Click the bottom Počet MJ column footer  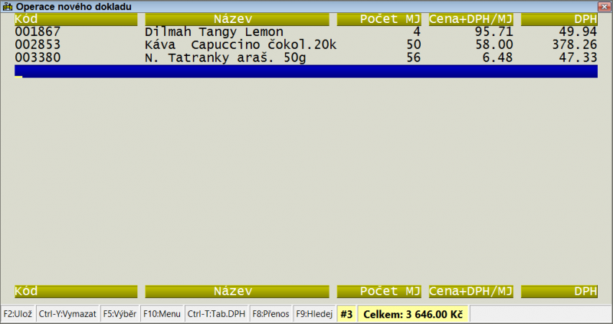pos(379,291)
